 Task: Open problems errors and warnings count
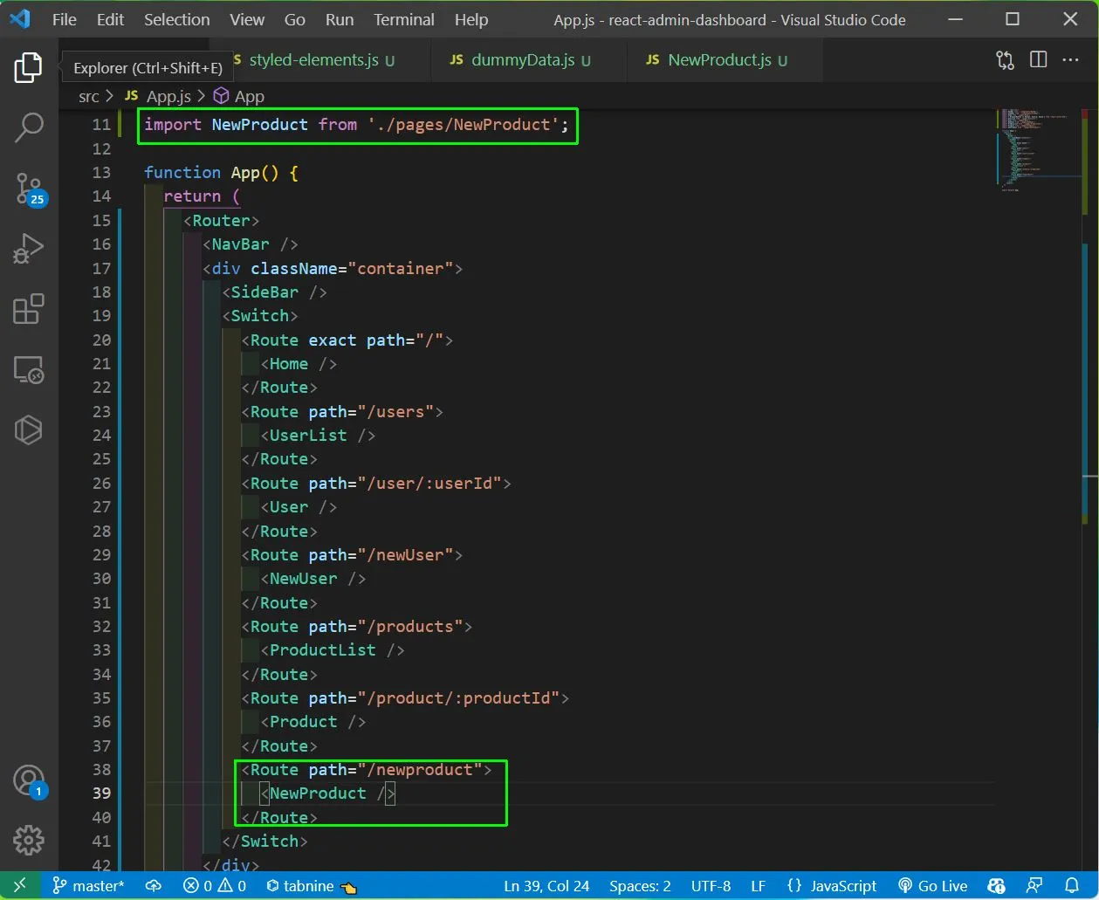(x=215, y=885)
